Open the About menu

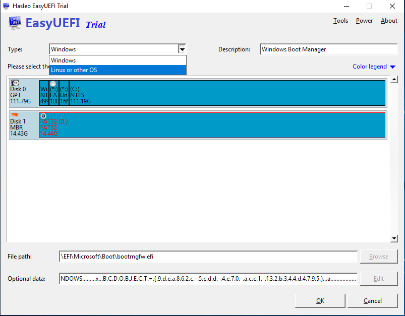(x=389, y=21)
